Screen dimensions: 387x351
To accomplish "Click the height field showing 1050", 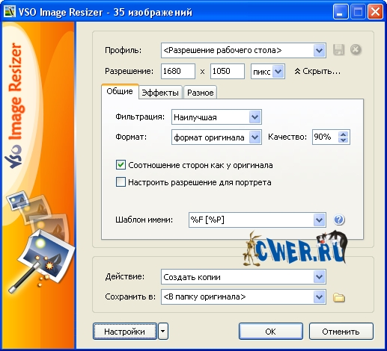I will [228, 72].
